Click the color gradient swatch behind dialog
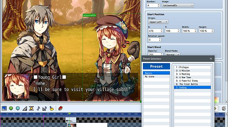This screenshot has height=127, width=228. point(216,100)
